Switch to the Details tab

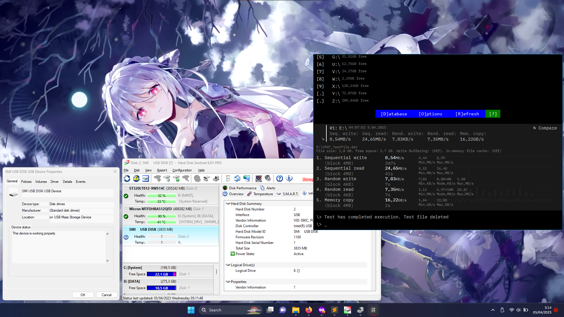tap(67, 182)
